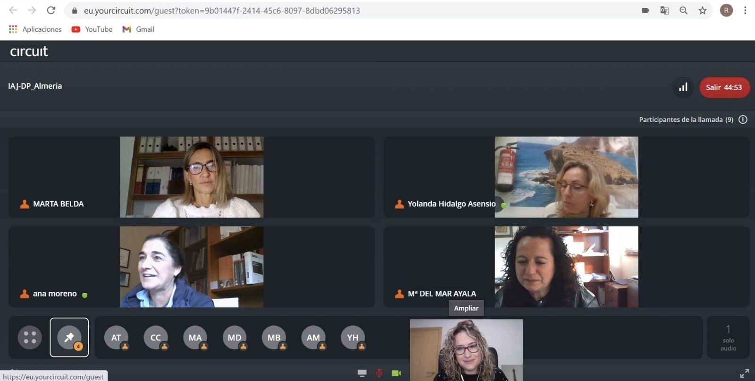Click Participantes de la llamada (9)
This screenshot has width=755, height=381.
point(686,119)
